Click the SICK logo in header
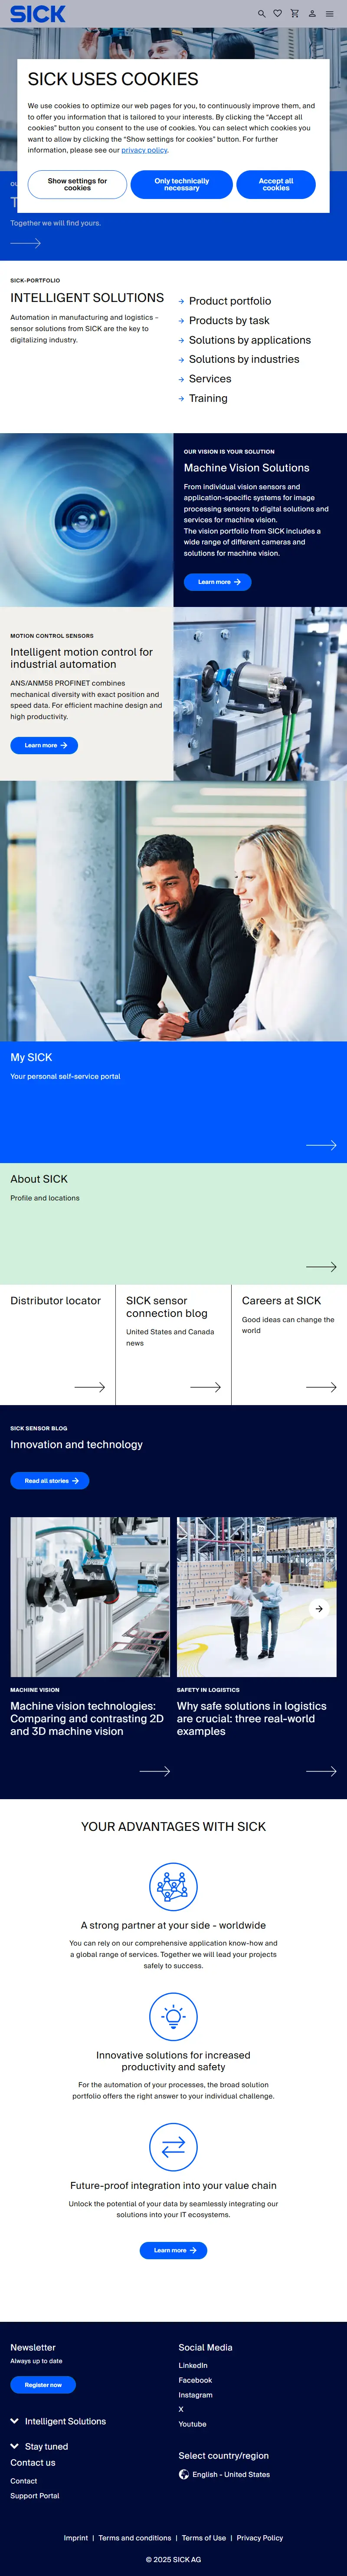Viewport: 347px width, 2576px height. pyautogui.click(x=38, y=14)
